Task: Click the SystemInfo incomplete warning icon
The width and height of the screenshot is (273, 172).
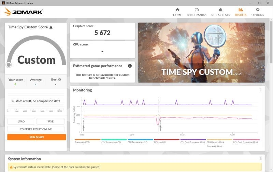Action: 11,167
